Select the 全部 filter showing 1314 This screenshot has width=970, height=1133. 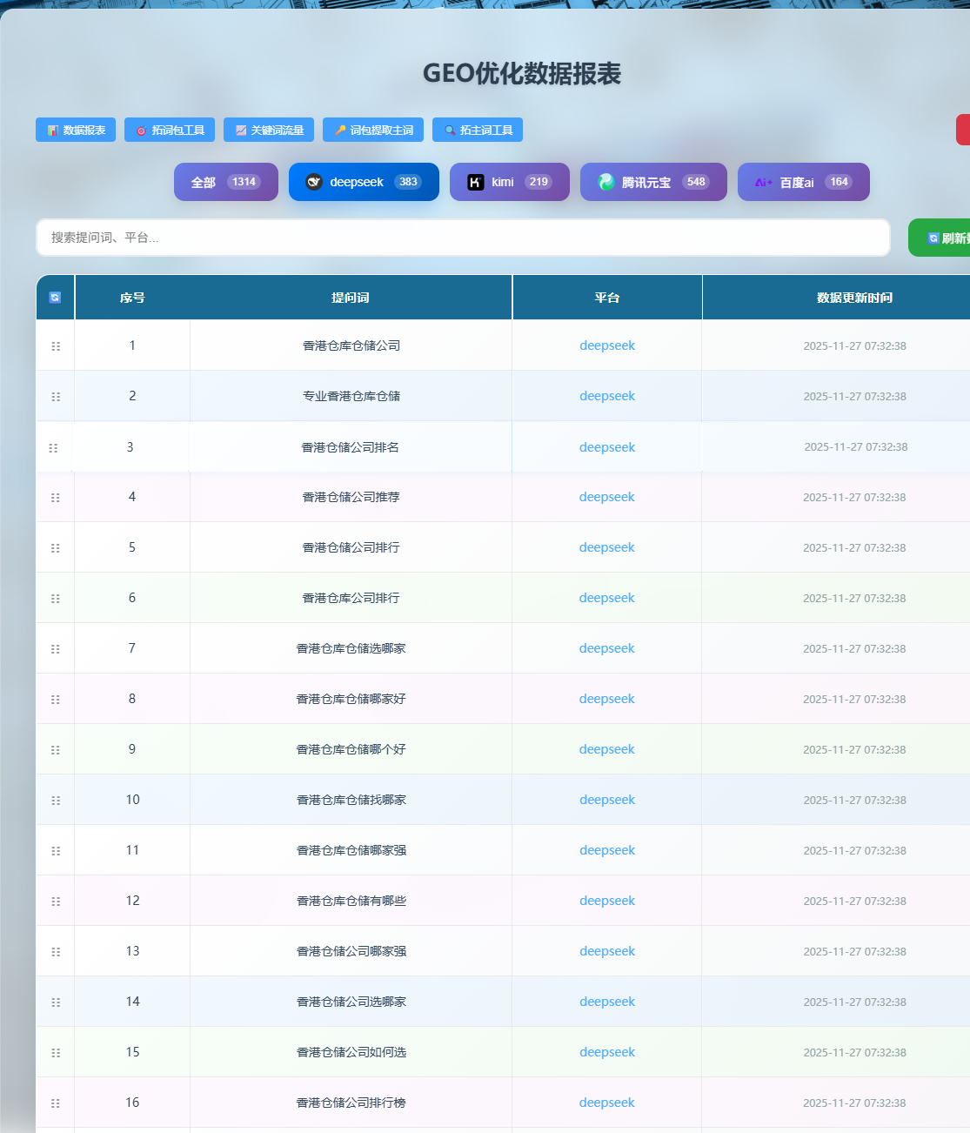tap(225, 182)
